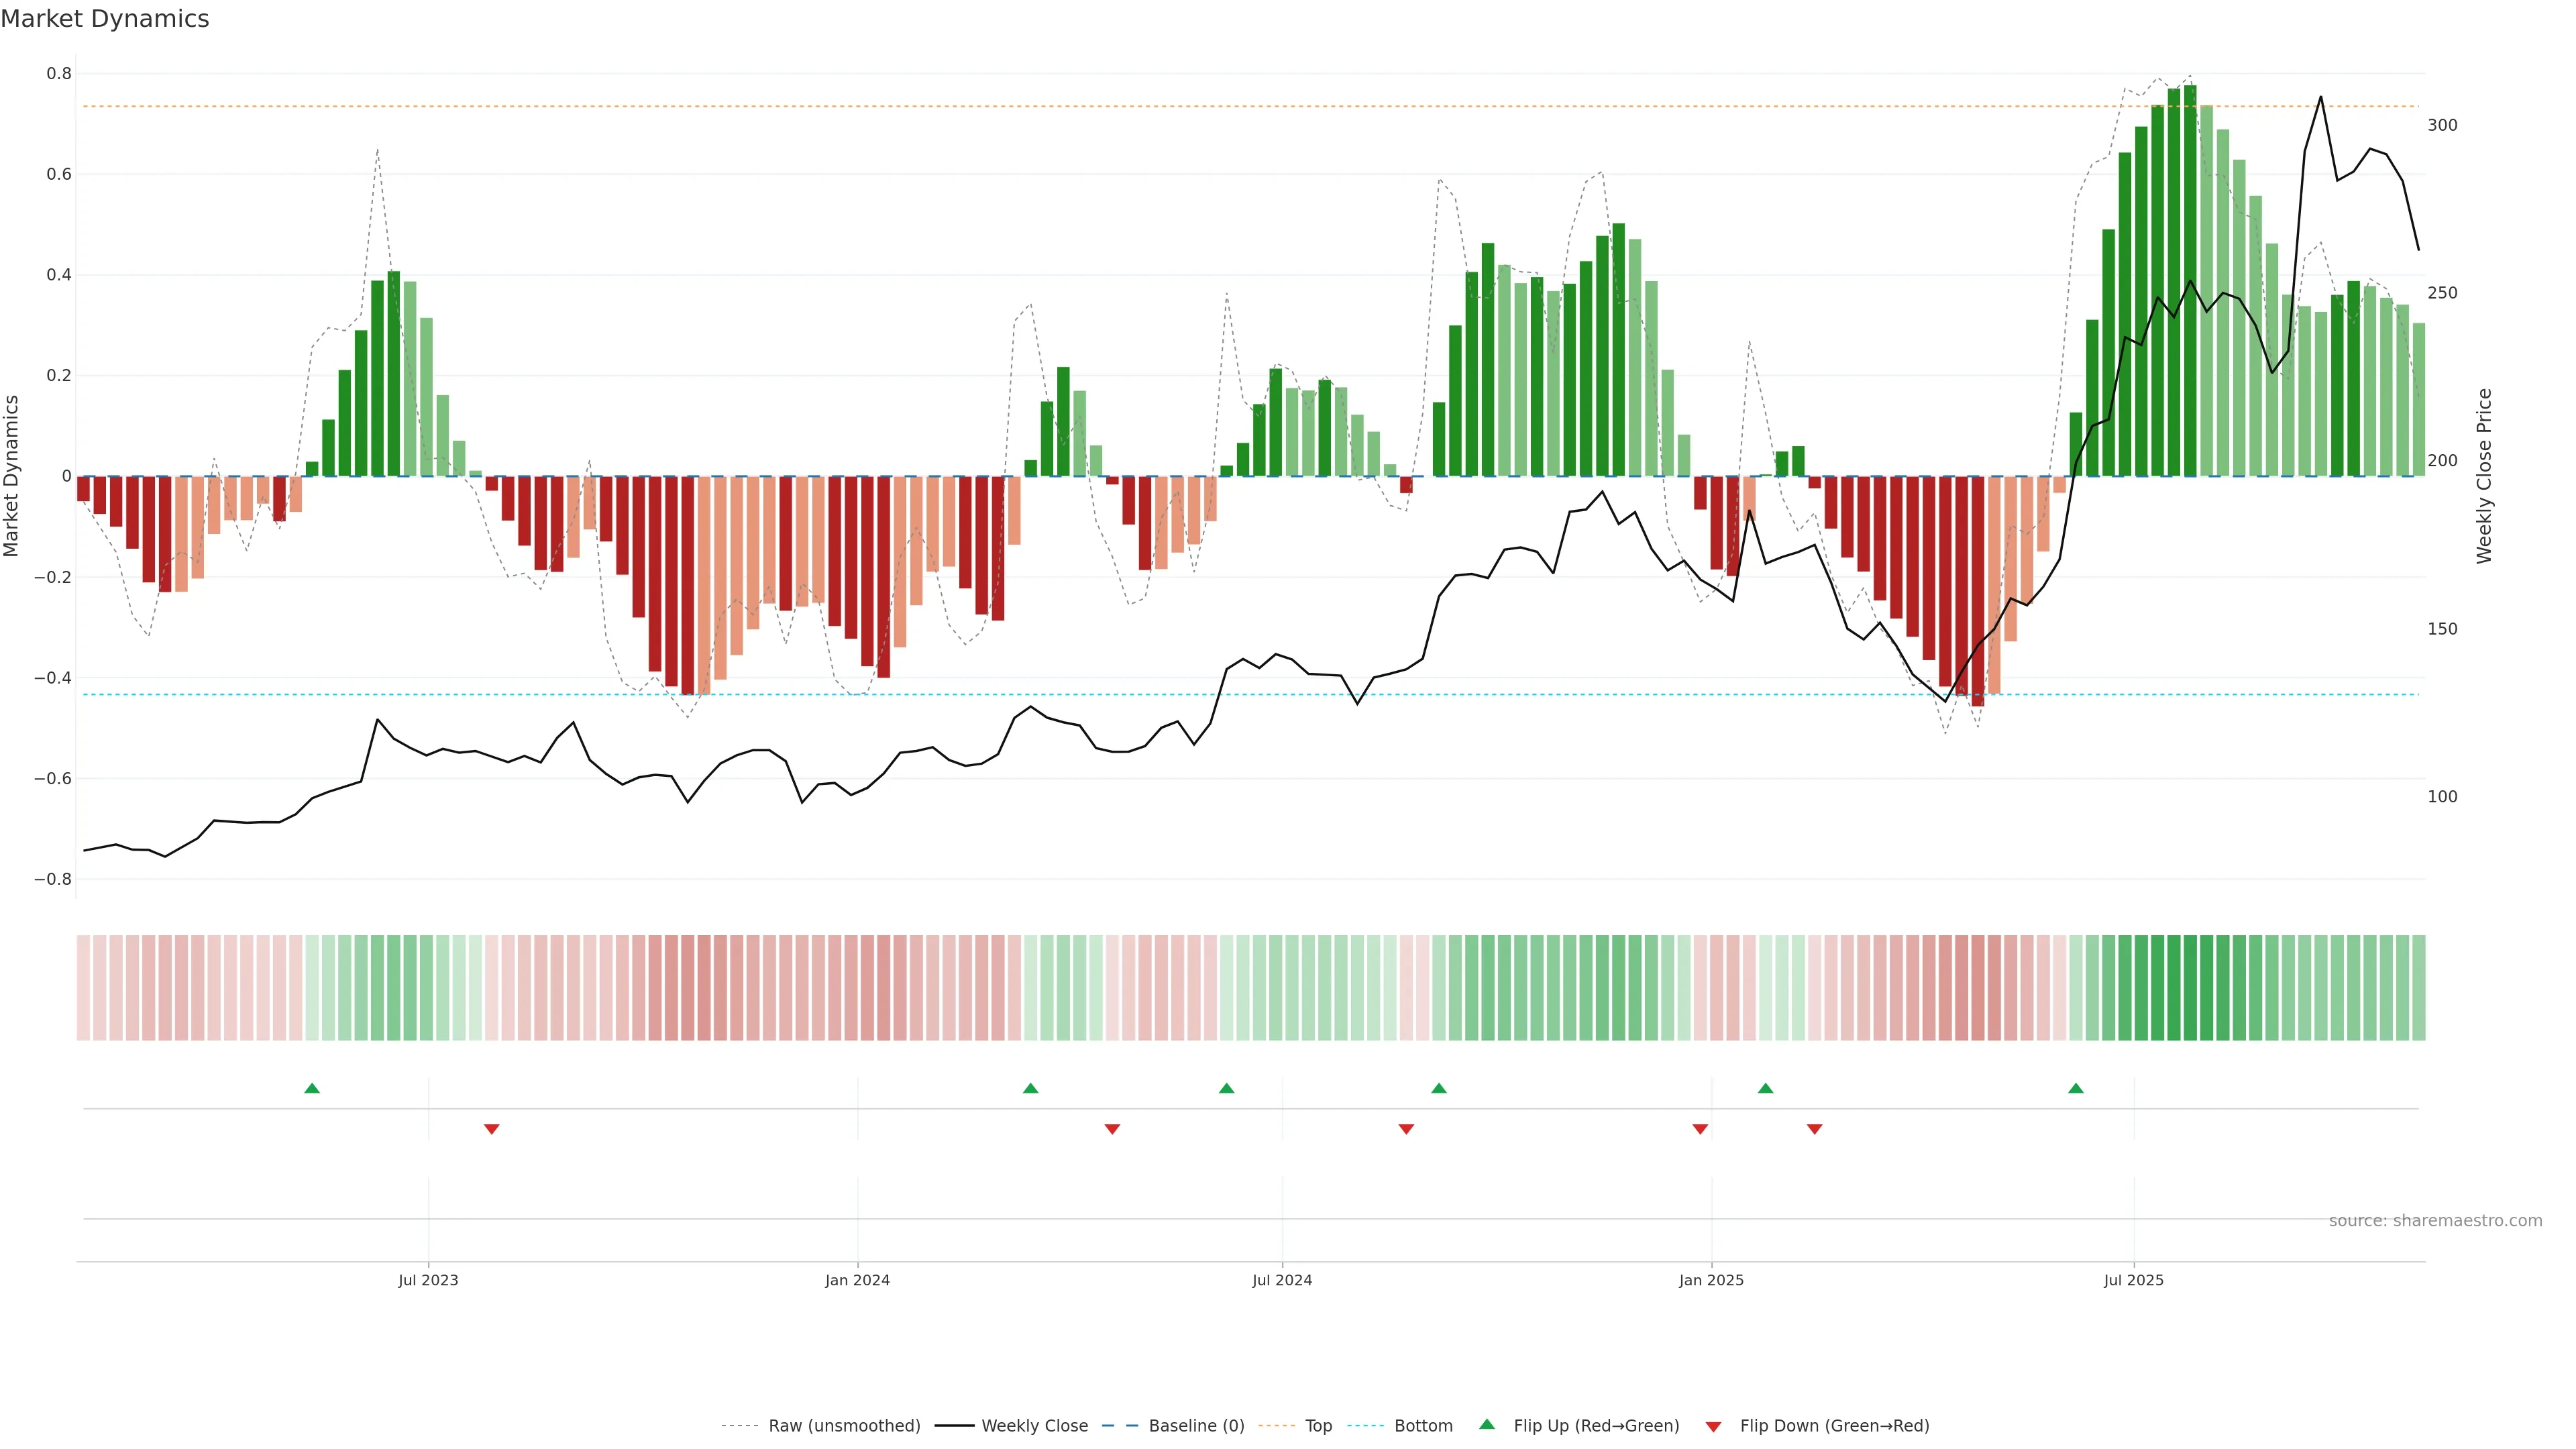This screenshot has height=1449, width=2576.
Task: Click the first green flip-up triangle marker
Action: [312, 1088]
